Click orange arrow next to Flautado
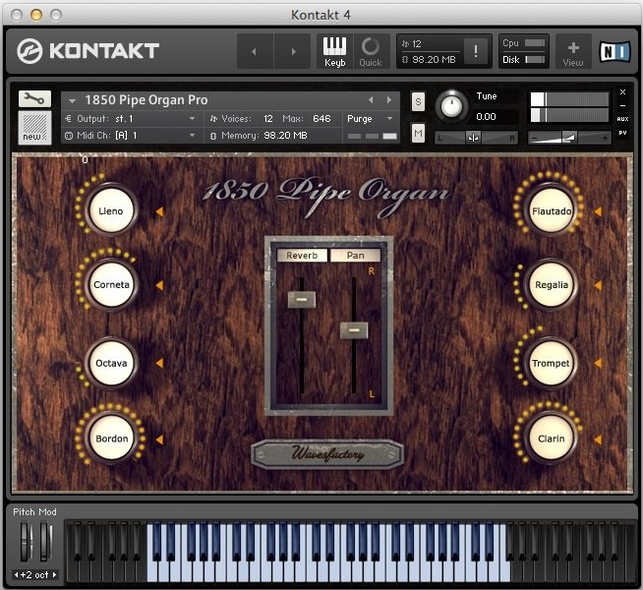The height and width of the screenshot is (590, 643). point(598,211)
